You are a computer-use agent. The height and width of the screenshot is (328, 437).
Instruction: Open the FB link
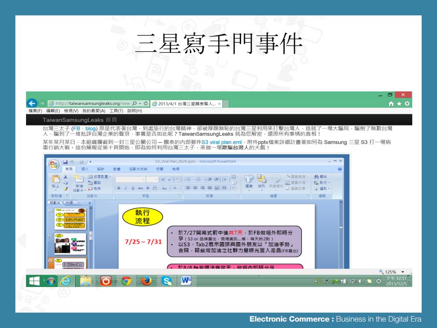click(76, 129)
